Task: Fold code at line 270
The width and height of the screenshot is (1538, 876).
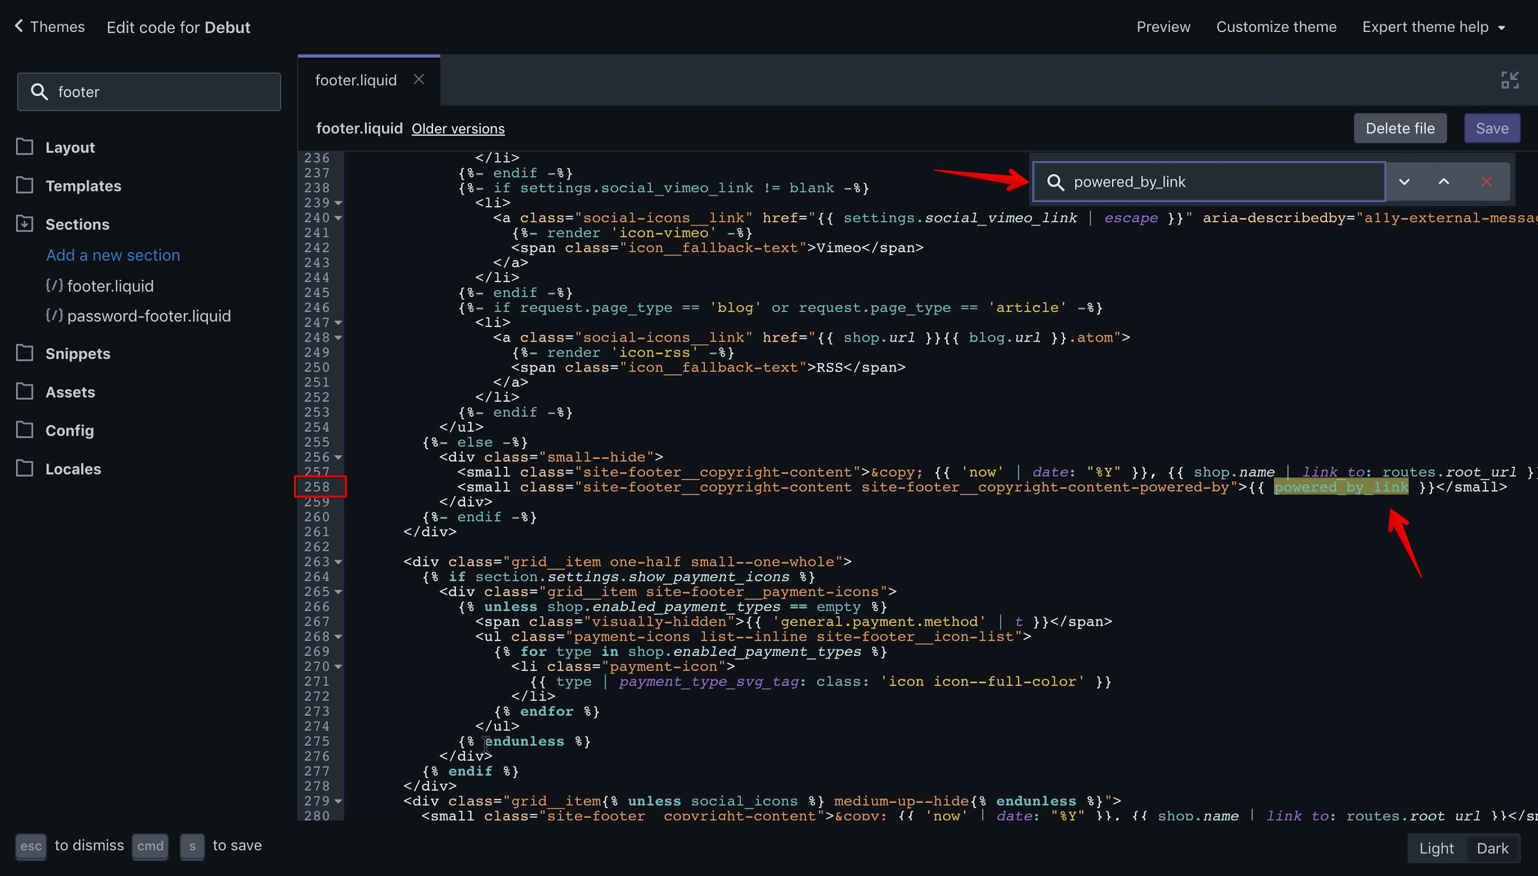Action: [x=338, y=667]
